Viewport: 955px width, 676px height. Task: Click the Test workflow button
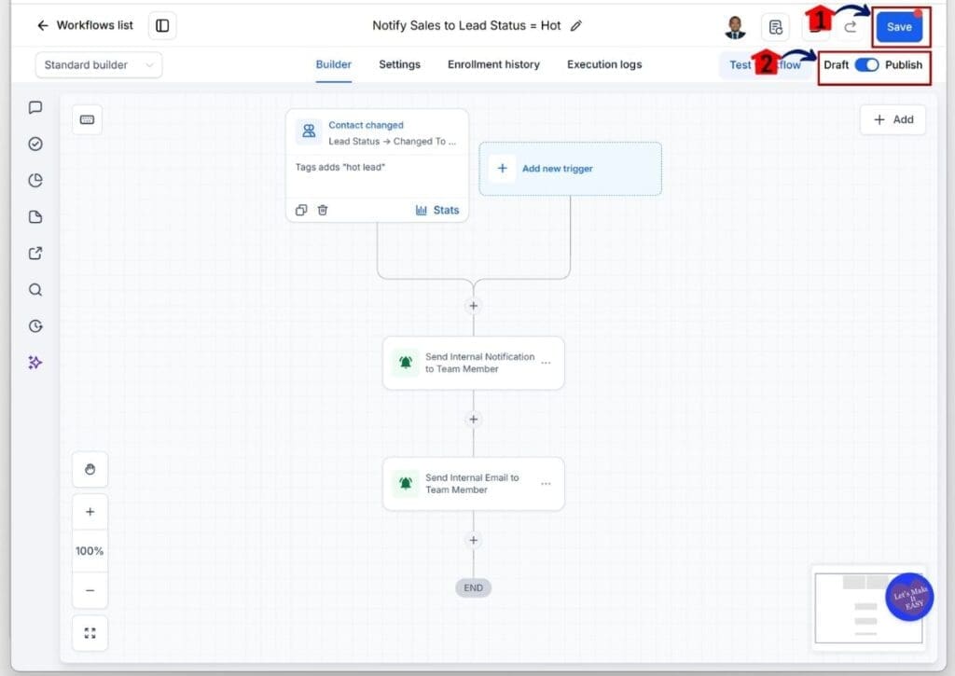[766, 64]
